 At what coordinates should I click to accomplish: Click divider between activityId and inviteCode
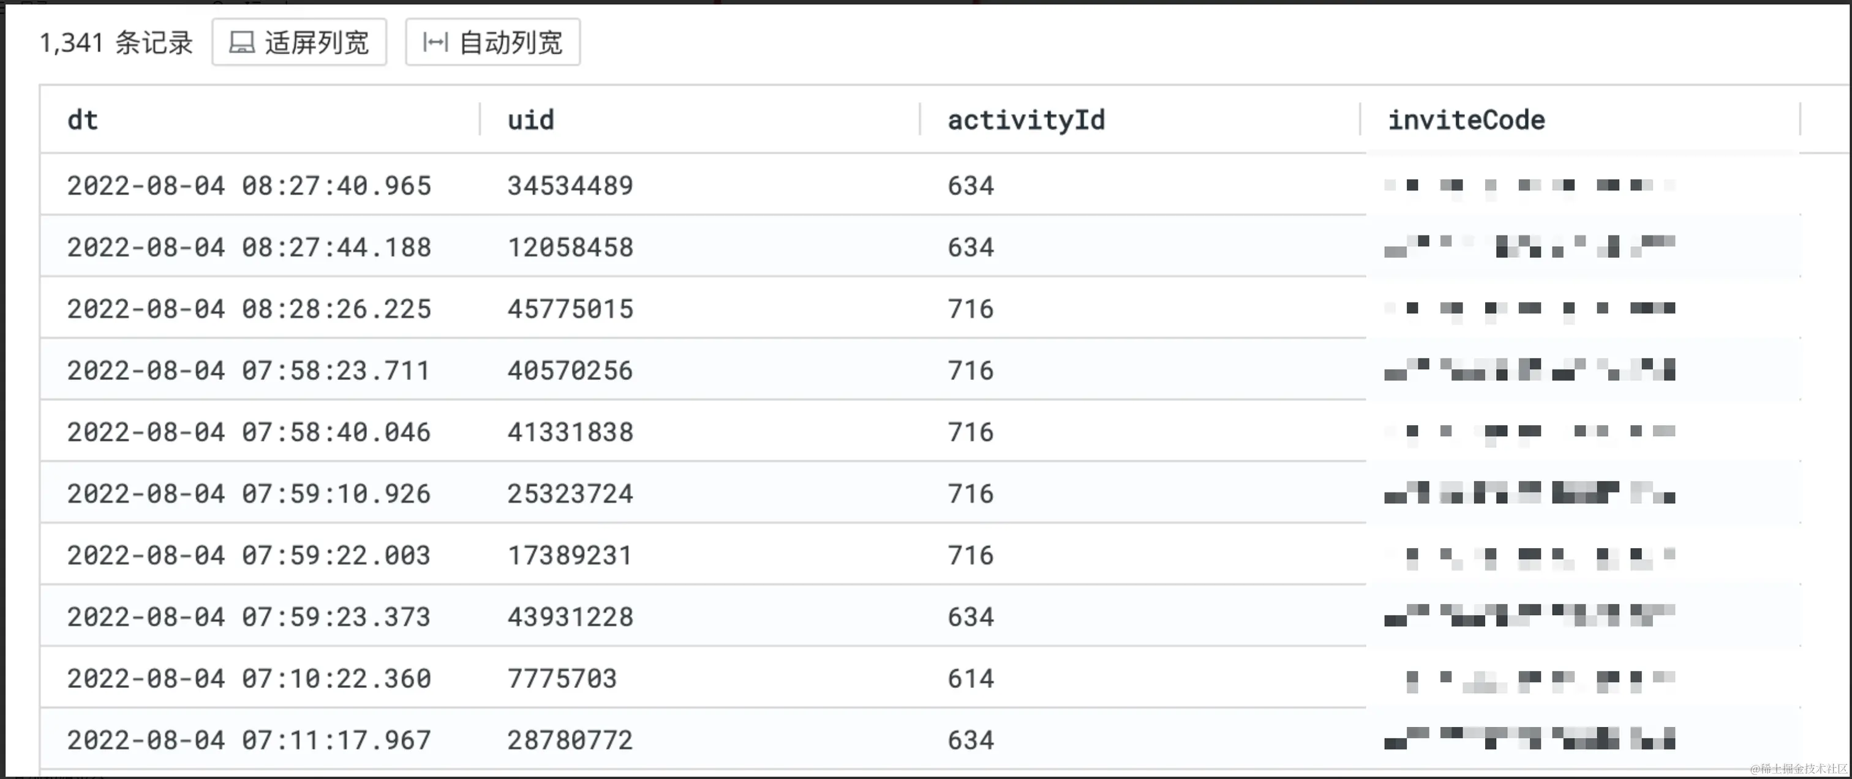pyautogui.click(x=1360, y=119)
